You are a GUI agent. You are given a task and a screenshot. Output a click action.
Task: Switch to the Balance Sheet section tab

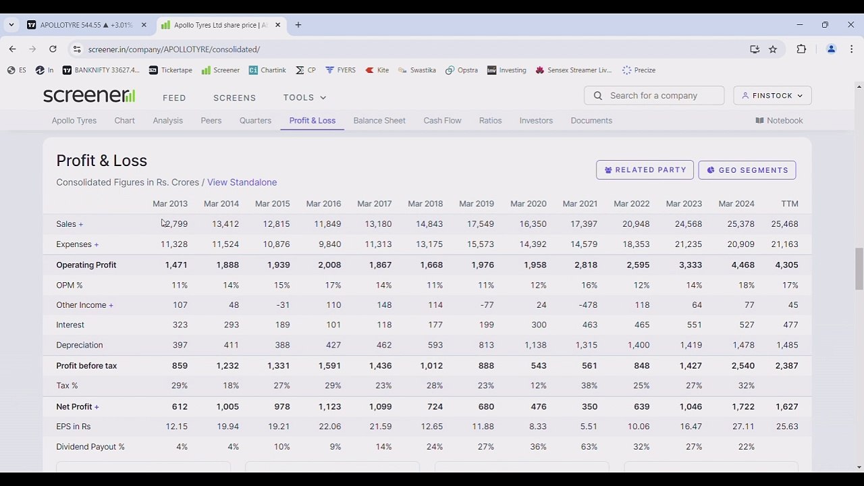(x=379, y=121)
